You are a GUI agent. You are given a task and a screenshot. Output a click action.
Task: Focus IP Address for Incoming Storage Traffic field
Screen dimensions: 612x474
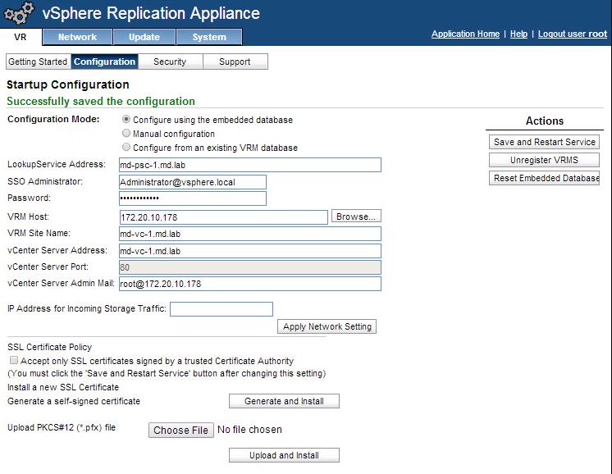click(x=222, y=309)
